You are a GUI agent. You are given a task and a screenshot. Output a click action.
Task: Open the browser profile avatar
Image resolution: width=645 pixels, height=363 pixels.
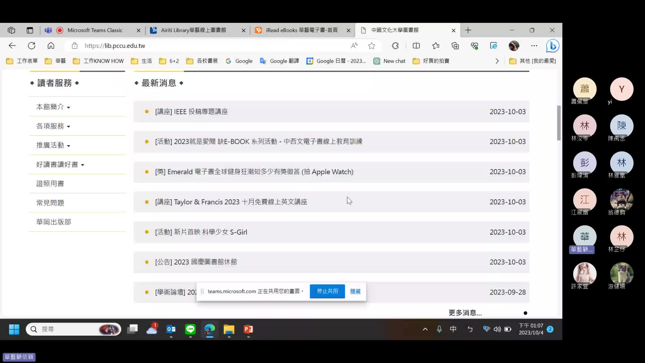point(514,46)
